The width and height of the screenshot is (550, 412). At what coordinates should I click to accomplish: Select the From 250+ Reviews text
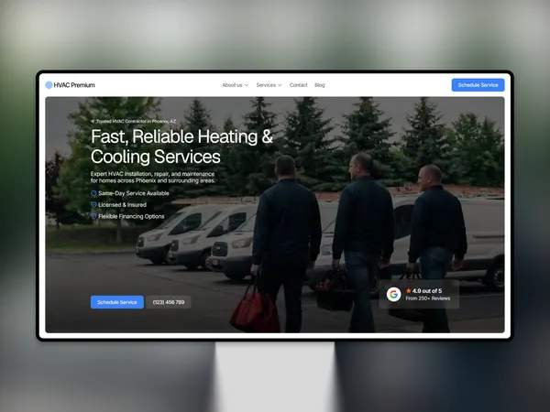click(427, 298)
